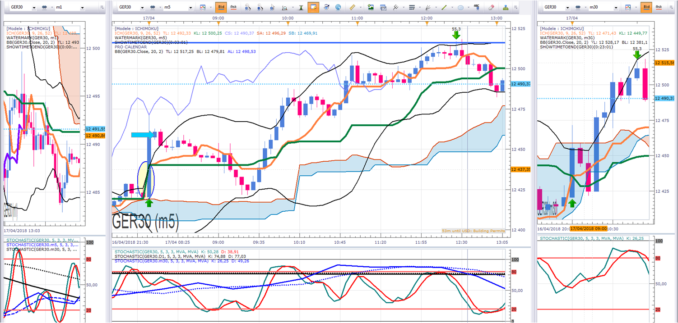678x323 pixels.
Task: Open the toolbar overflow menu in the m1 panel
Action: (x=102, y=8)
